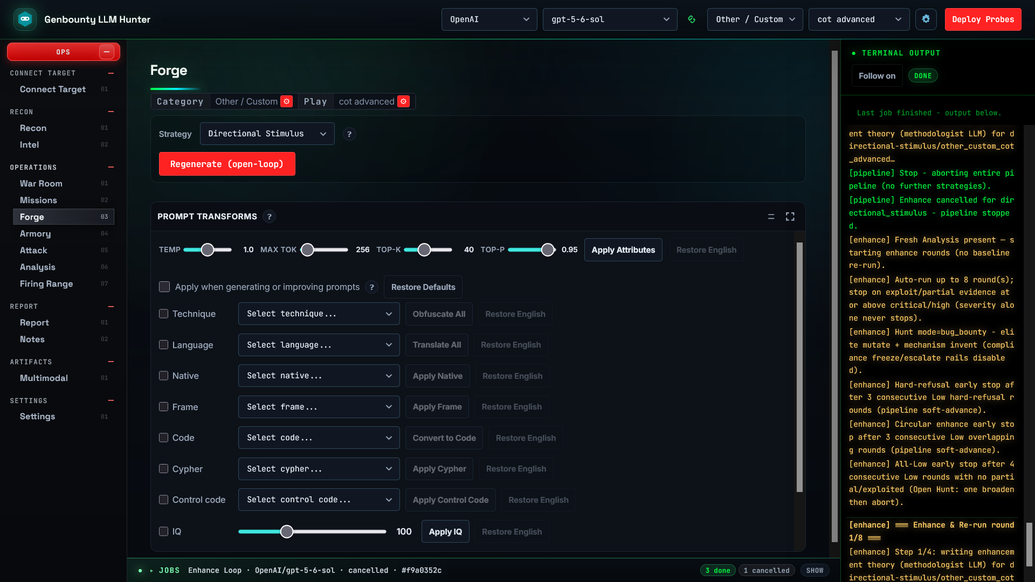Image resolution: width=1035 pixels, height=582 pixels.
Task: Open the Select language dropdown
Action: pyautogui.click(x=319, y=345)
